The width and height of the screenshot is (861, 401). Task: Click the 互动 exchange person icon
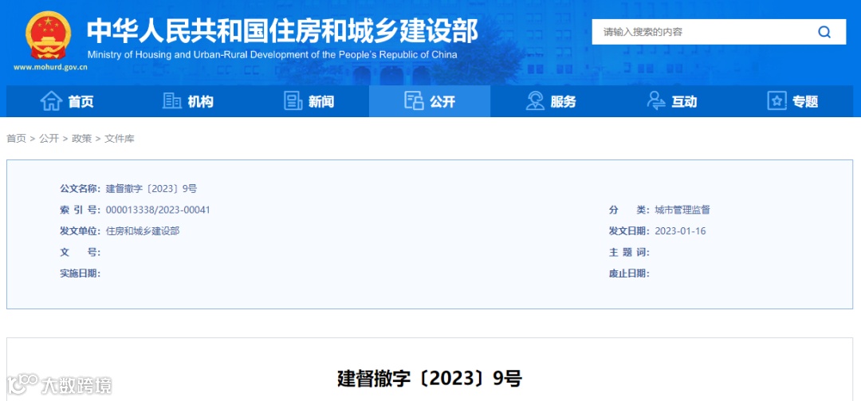655,101
